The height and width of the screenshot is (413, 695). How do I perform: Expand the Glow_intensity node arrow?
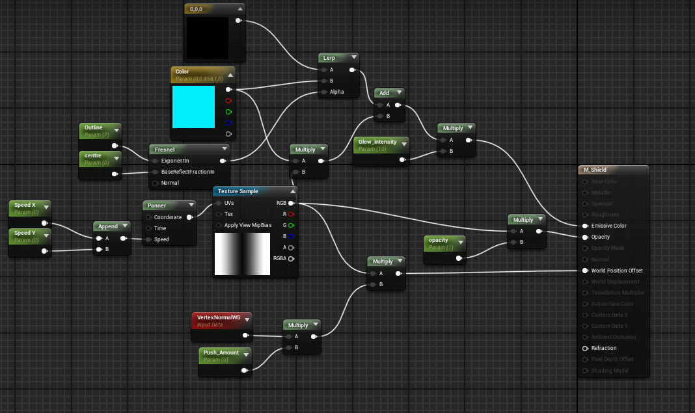[x=404, y=144]
